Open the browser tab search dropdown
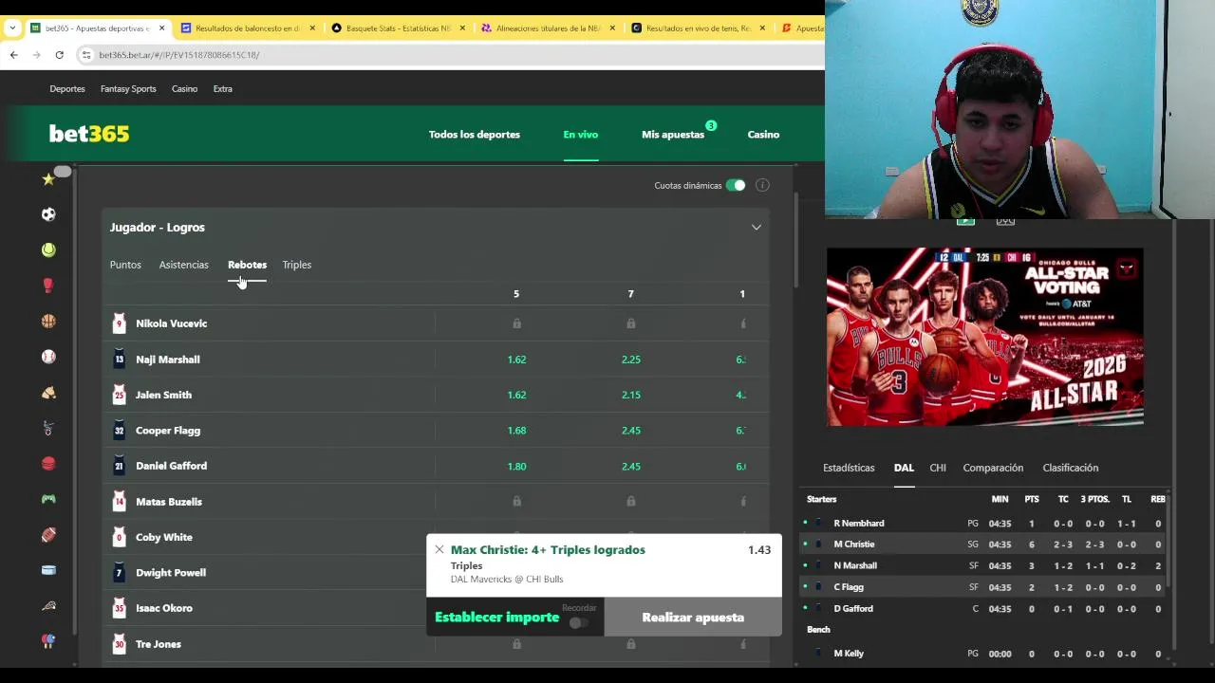 (11, 28)
